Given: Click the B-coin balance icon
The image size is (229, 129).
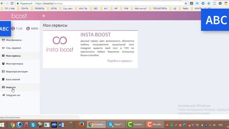Looking at the screenshot, I should [28, 29].
